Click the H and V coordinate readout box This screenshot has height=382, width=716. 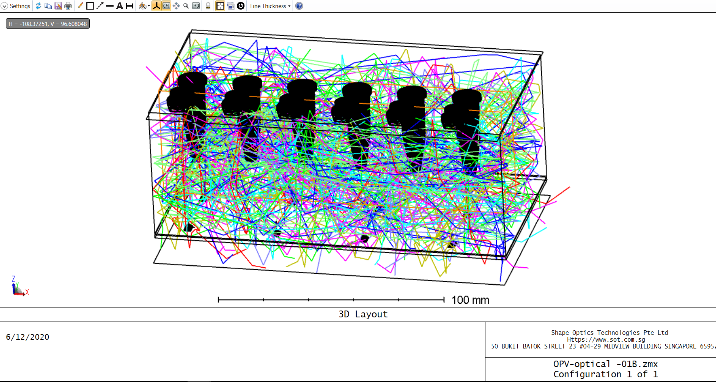(x=47, y=23)
